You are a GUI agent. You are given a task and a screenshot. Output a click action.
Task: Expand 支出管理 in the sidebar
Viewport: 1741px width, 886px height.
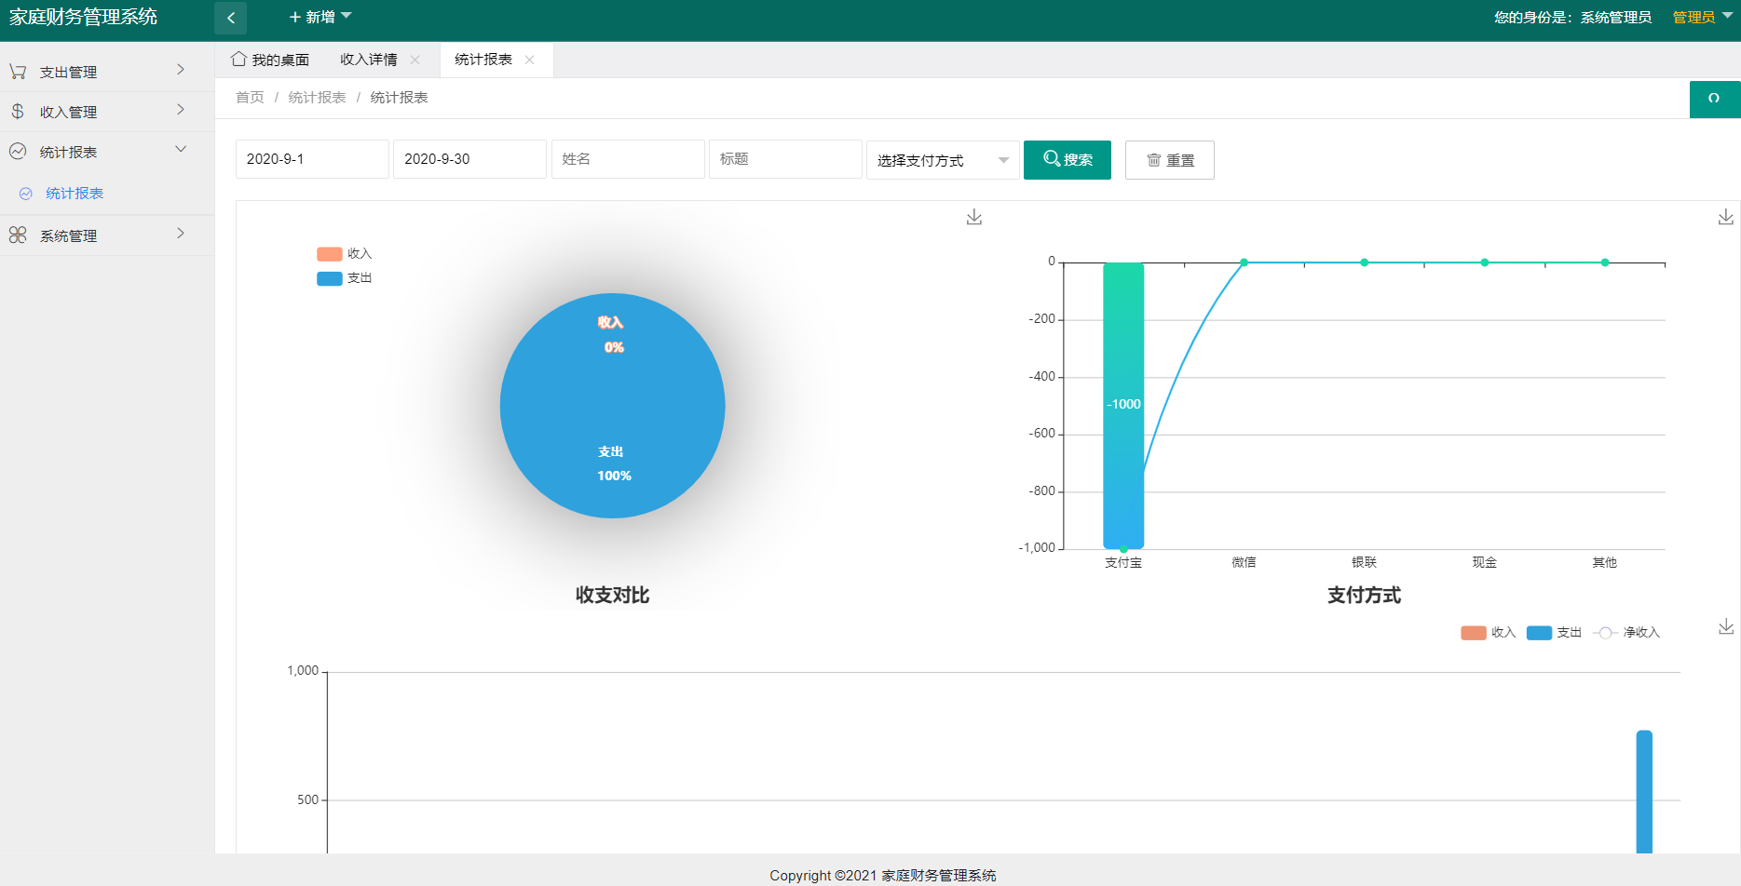pos(97,72)
